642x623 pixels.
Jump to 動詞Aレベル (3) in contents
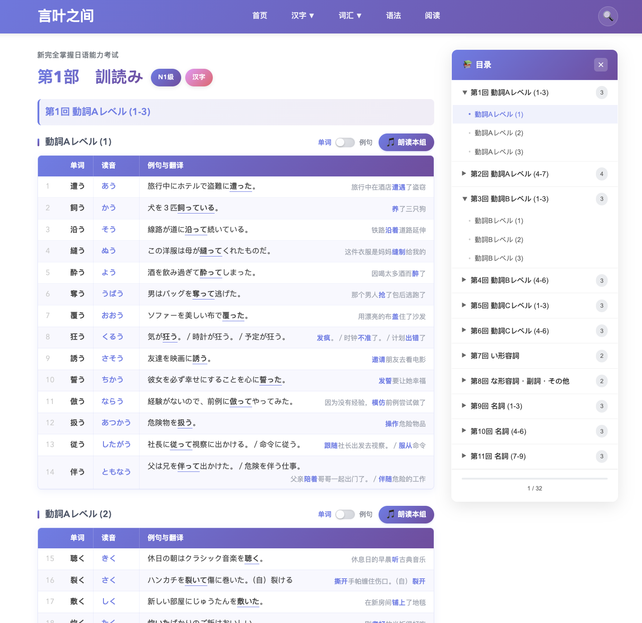[x=534, y=152]
